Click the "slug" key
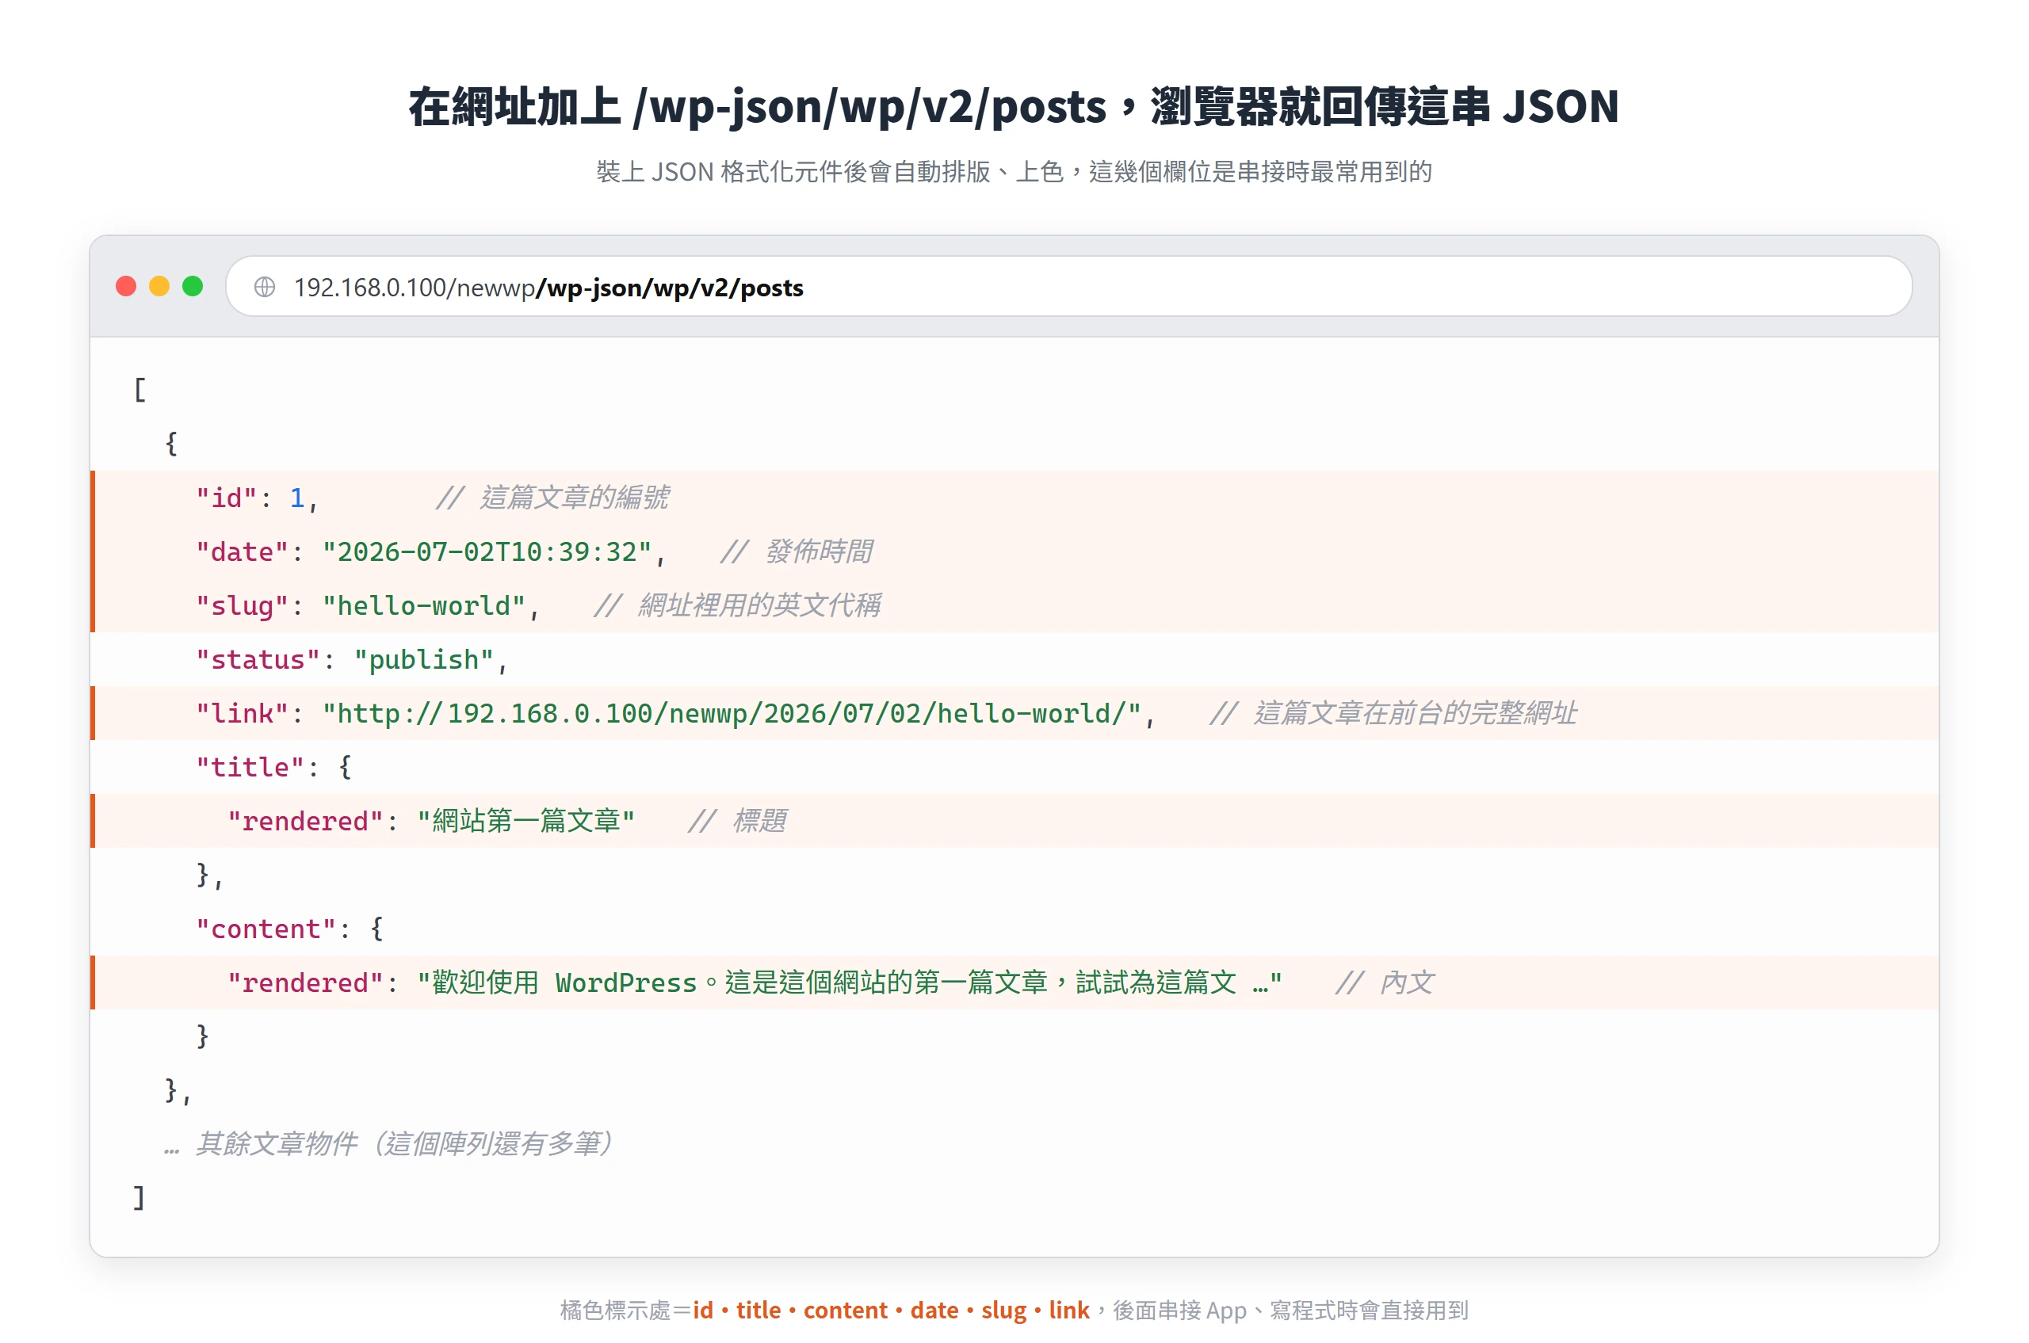The height and width of the screenshot is (1343, 2029). pos(243,605)
